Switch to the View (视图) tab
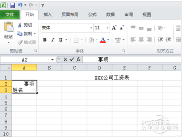184x139 pixels. coord(147,14)
